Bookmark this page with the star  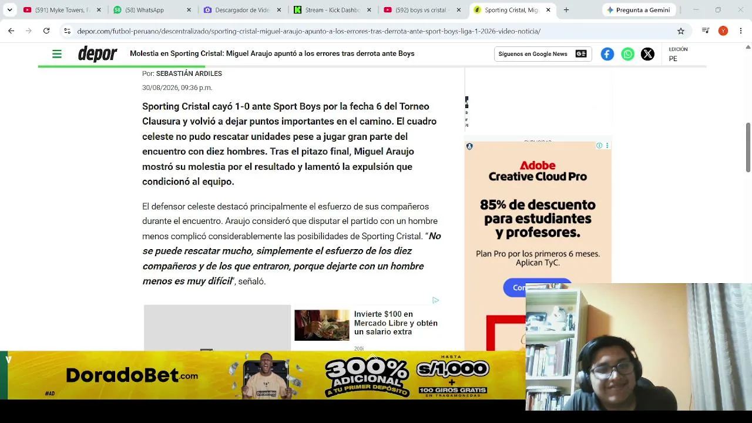coord(681,31)
